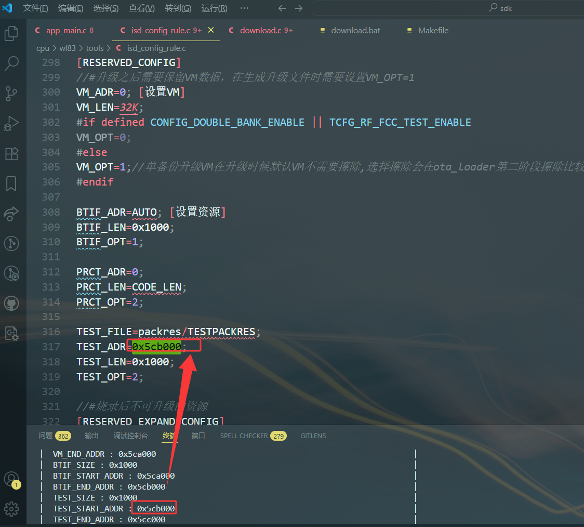
Task: Open the 查看(V) menu
Action: tap(141, 8)
